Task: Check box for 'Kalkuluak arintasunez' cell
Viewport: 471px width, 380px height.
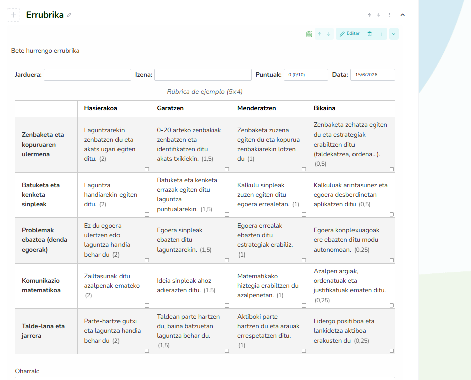Action: pos(391,214)
